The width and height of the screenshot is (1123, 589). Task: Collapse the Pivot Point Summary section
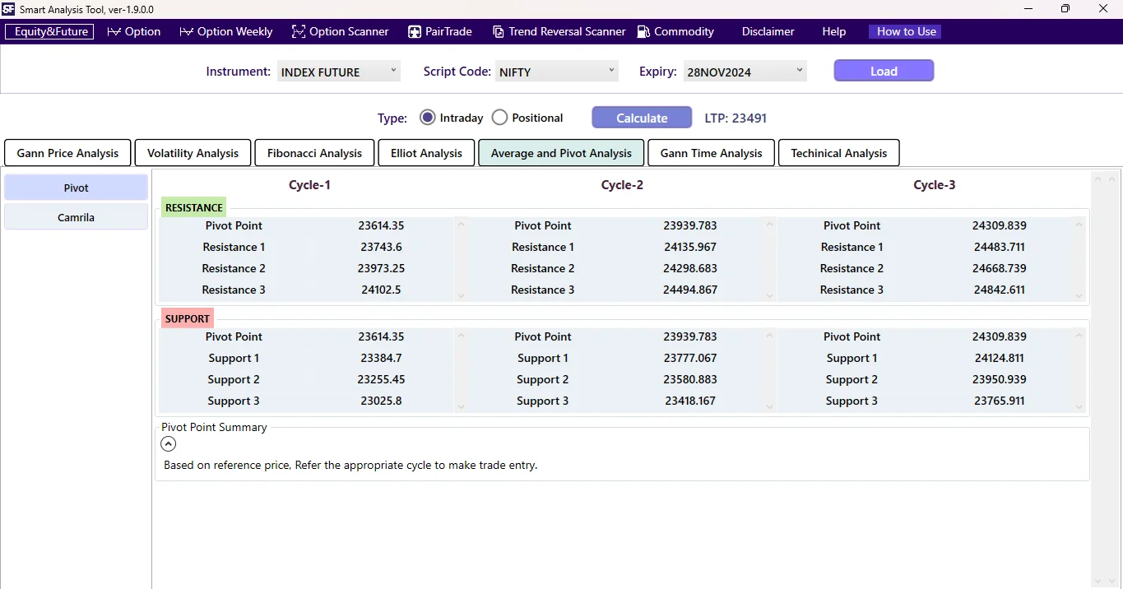168,443
